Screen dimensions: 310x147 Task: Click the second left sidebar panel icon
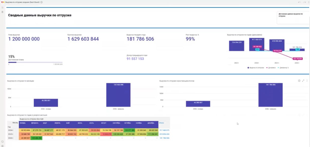point(3,12)
